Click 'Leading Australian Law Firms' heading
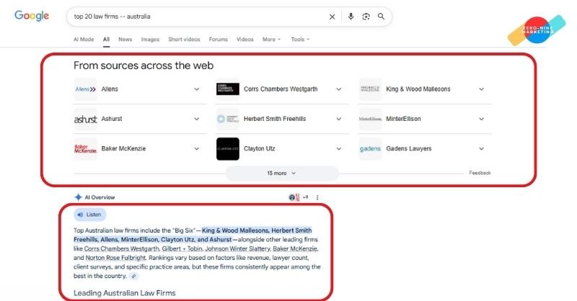This screenshot has height=301, width=577. click(124, 293)
